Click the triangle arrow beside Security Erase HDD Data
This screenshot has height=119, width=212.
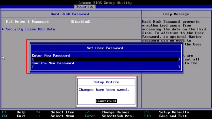pyautogui.click(x=3, y=29)
